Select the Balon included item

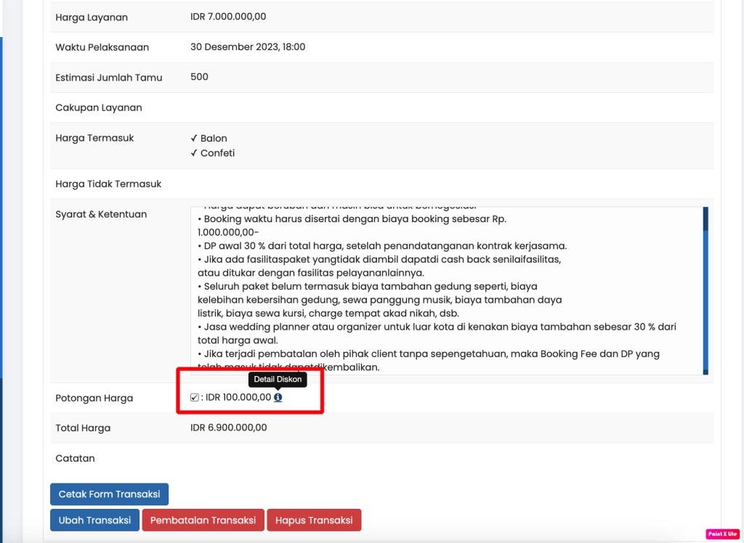[x=214, y=138]
